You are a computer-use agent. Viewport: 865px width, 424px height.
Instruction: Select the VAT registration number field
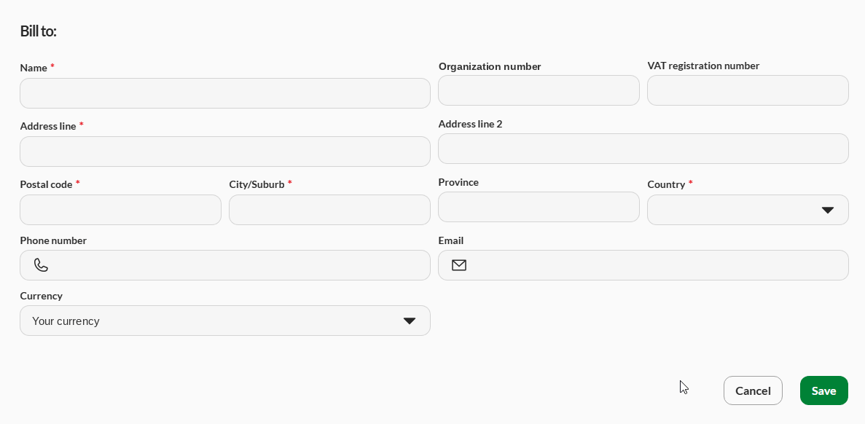click(748, 90)
